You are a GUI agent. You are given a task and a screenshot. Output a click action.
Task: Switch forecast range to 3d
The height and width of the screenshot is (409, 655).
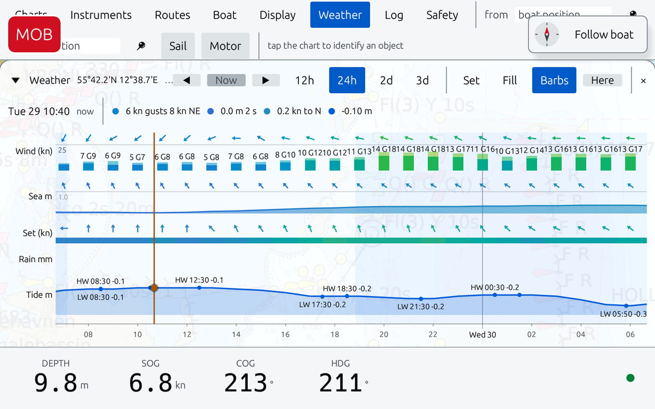click(422, 81)
